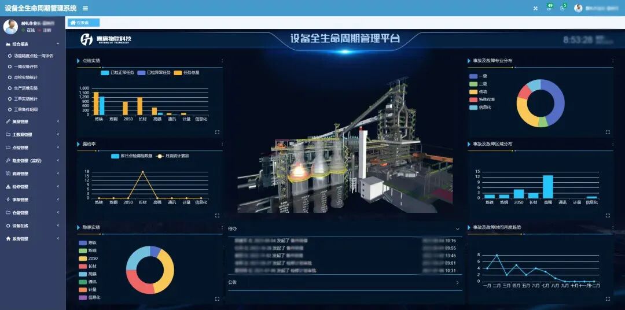
Task: Open the more-options dots on 点检实绩
Action: point(222,61)
